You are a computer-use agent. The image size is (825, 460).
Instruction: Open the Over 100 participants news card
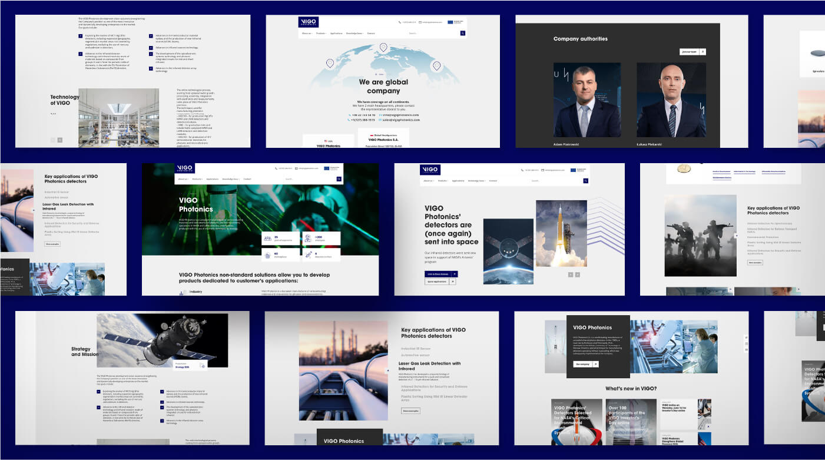[631, 421]
